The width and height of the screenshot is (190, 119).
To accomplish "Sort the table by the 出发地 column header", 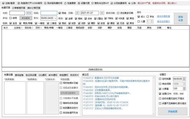I will [x=18, y=28].
